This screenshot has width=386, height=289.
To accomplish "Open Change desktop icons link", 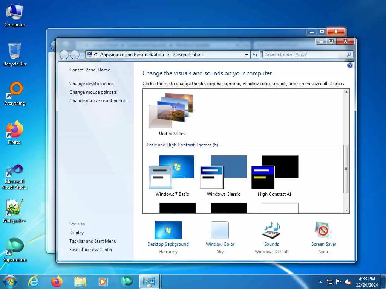I will [91, 84].
